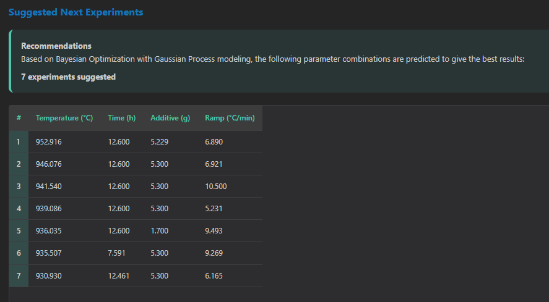The height and width of the screenshot is (302, 549).
Task: Select the Additive (g) column header
Action: pos(170,118)
